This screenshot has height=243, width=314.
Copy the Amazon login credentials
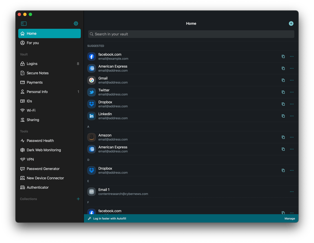click(283, 137)
